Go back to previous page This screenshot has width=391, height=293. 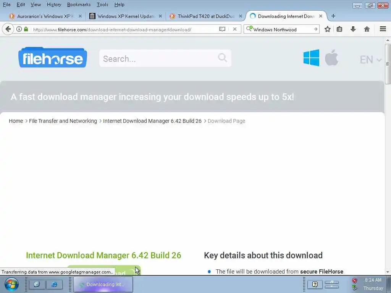click(x=8, y=29)
